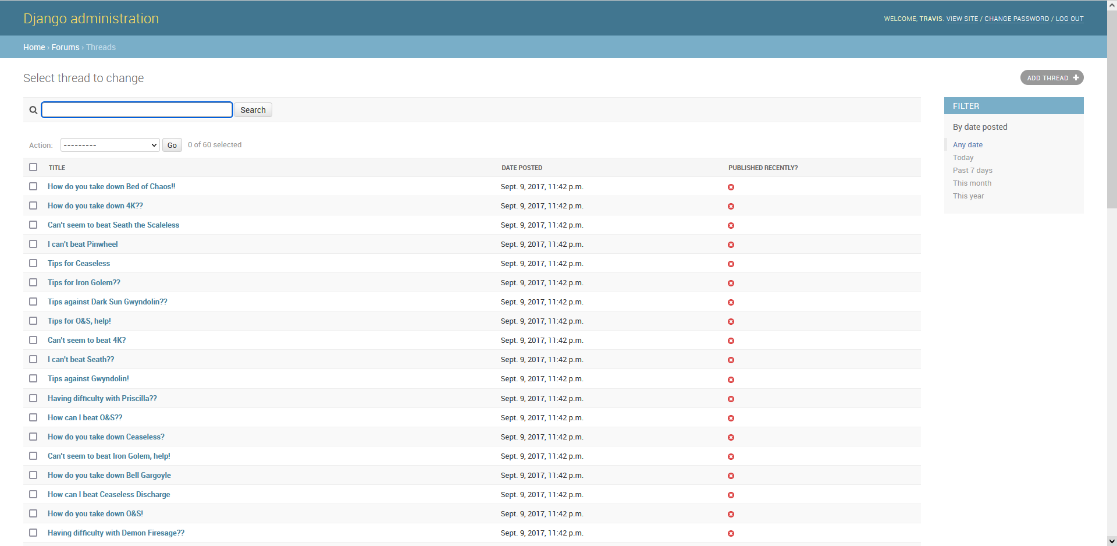Click red X icon in Pinwheel thread row
The width and height of the screenshot is (1117, 546).
(x=731, y=245)
